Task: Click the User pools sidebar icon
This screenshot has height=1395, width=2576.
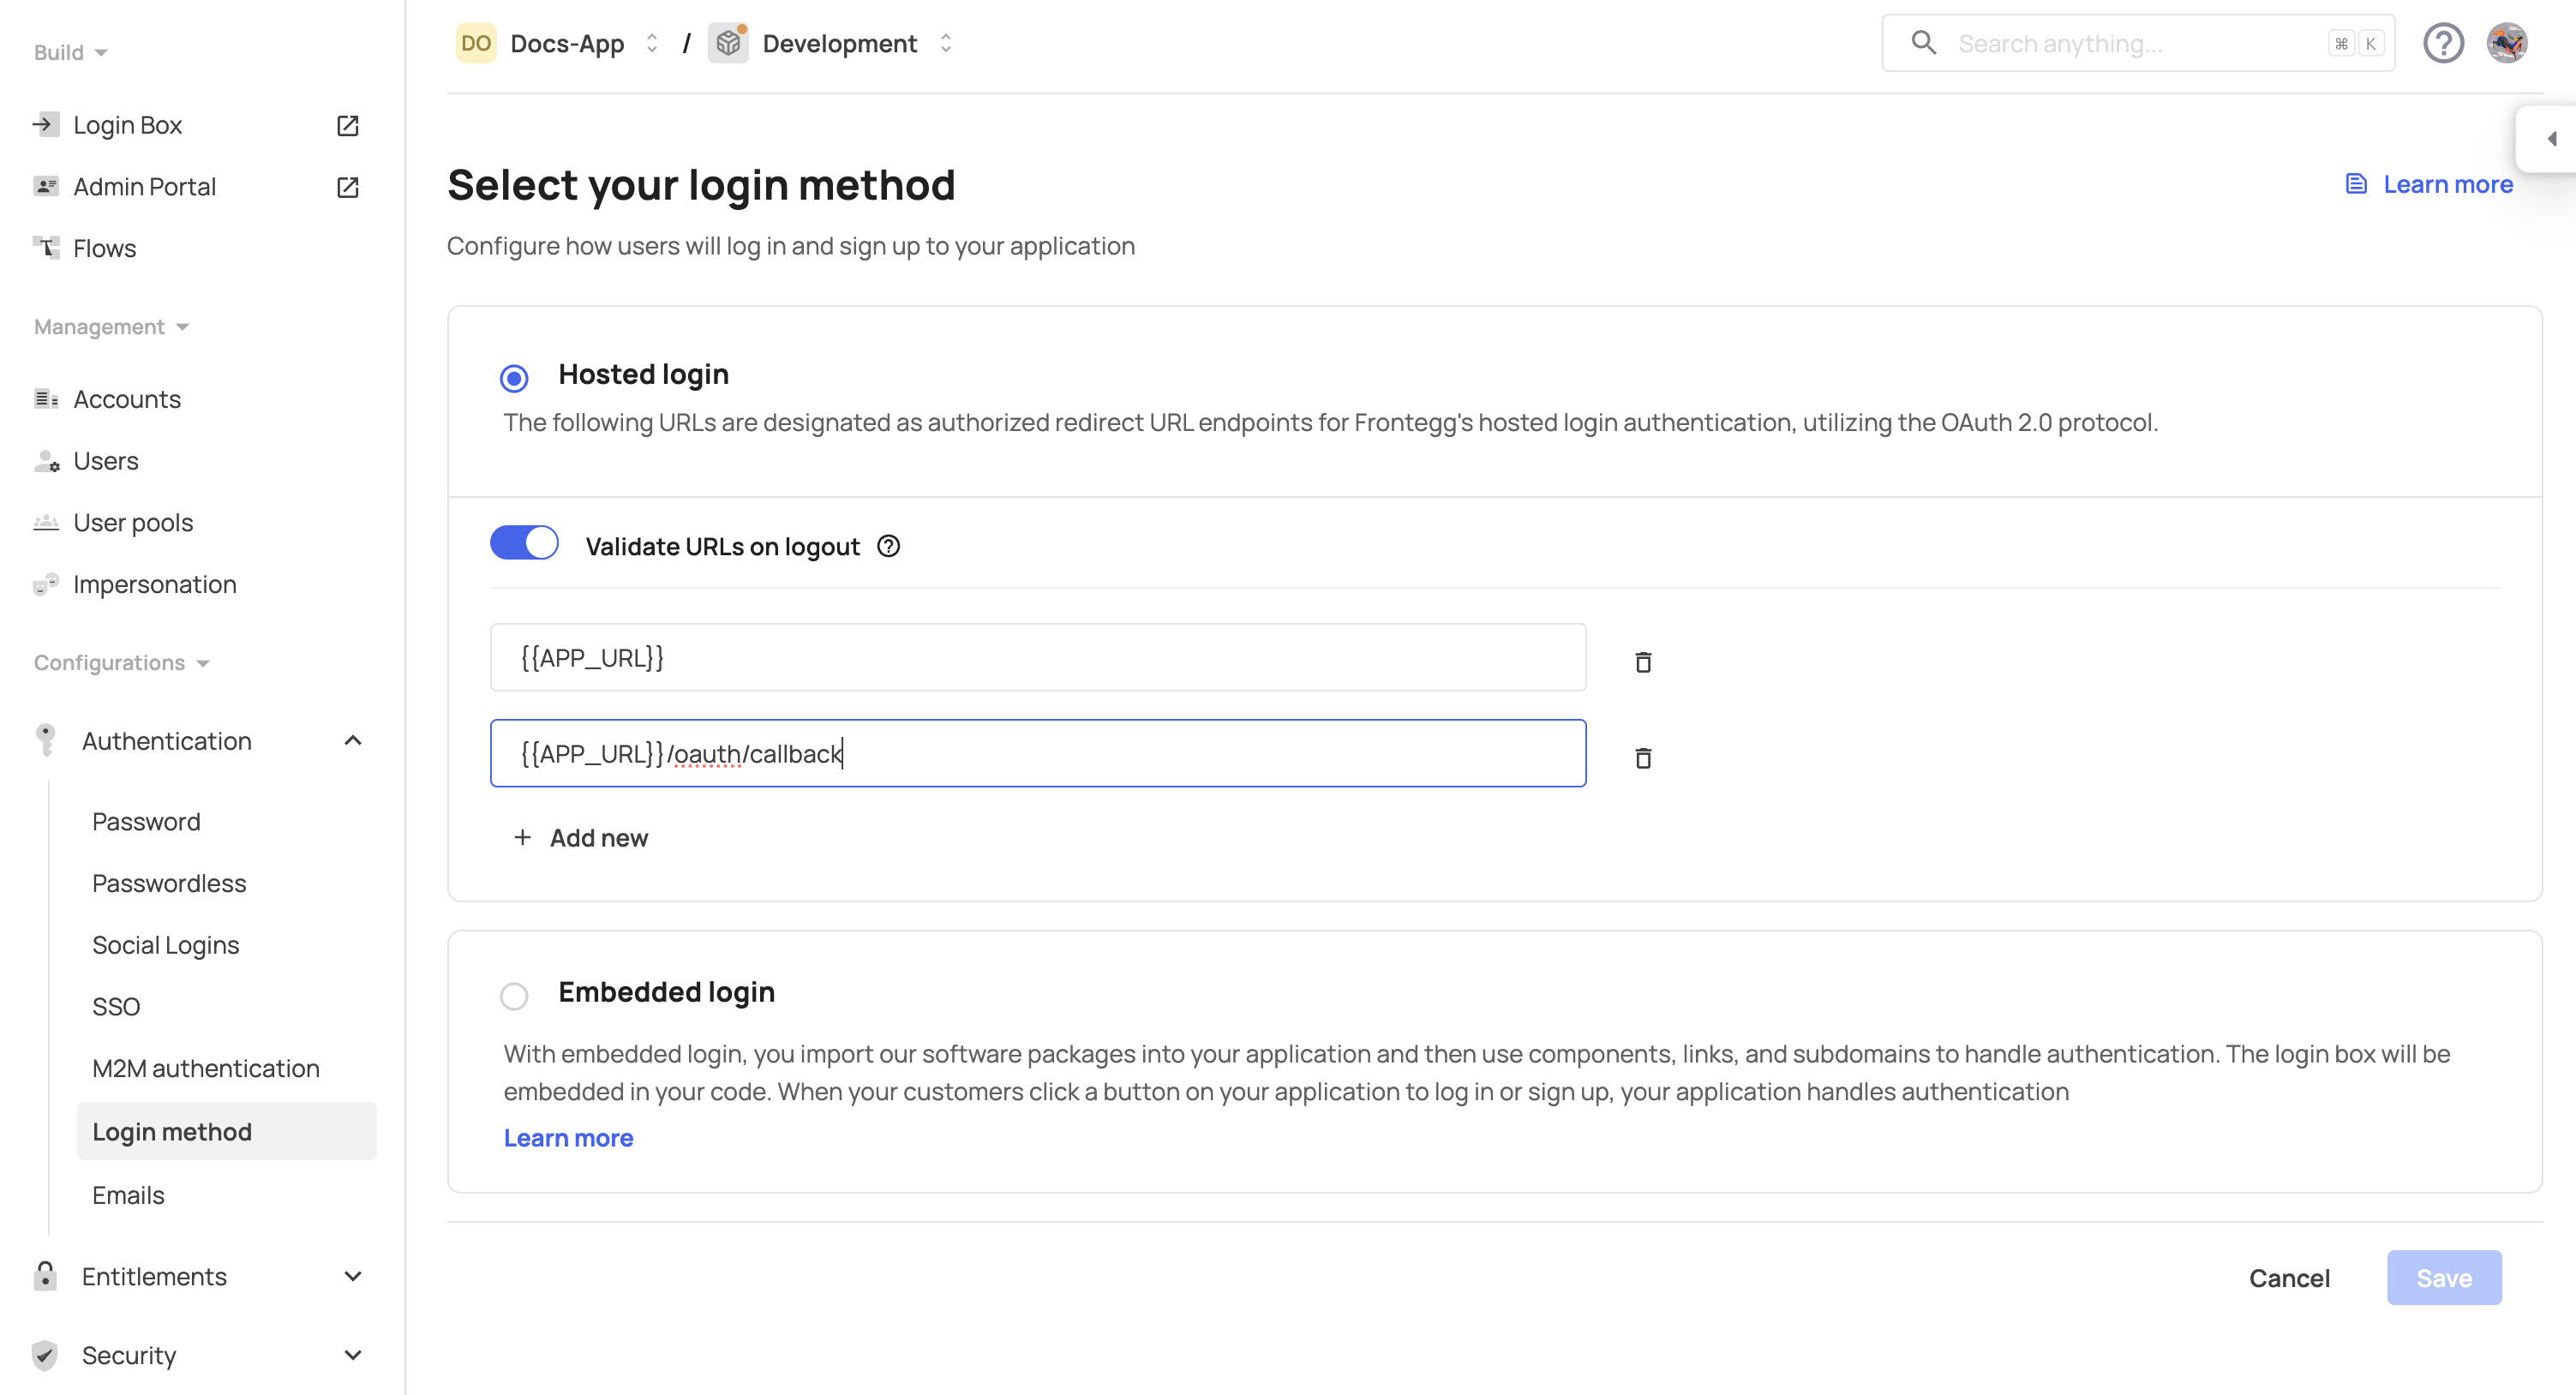Action: click(x=46, y=522)
